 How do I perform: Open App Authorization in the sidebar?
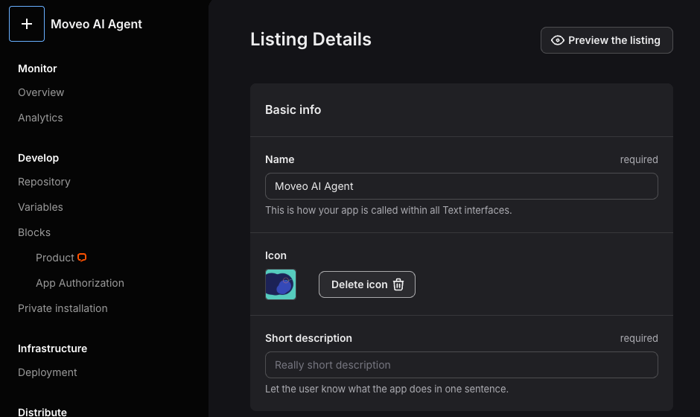80,283
